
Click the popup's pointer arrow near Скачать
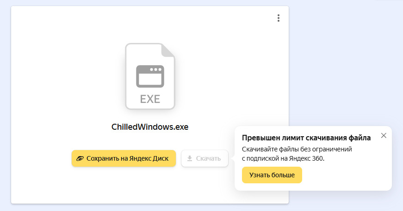pyautogui.click(x=233, y=158)
